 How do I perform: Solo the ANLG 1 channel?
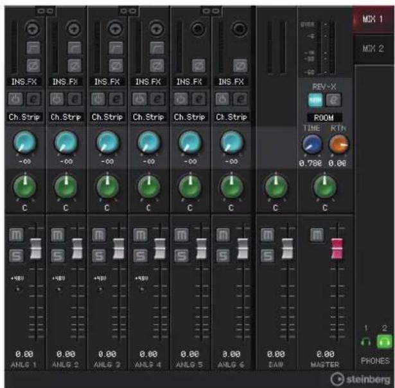[x=16, y=255]
